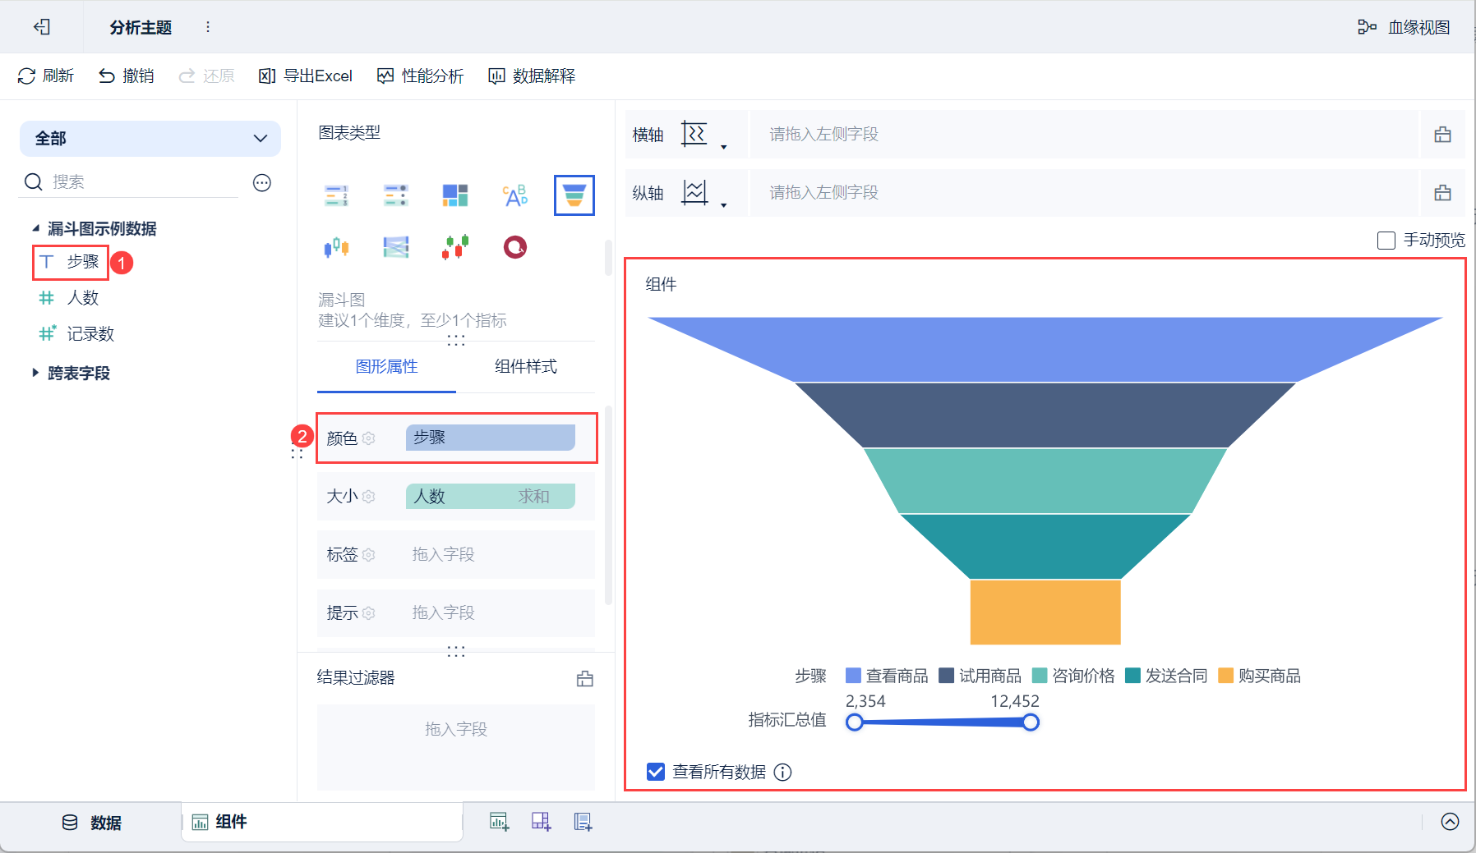Expand the 跨表字段 tree node

[35, 373]
